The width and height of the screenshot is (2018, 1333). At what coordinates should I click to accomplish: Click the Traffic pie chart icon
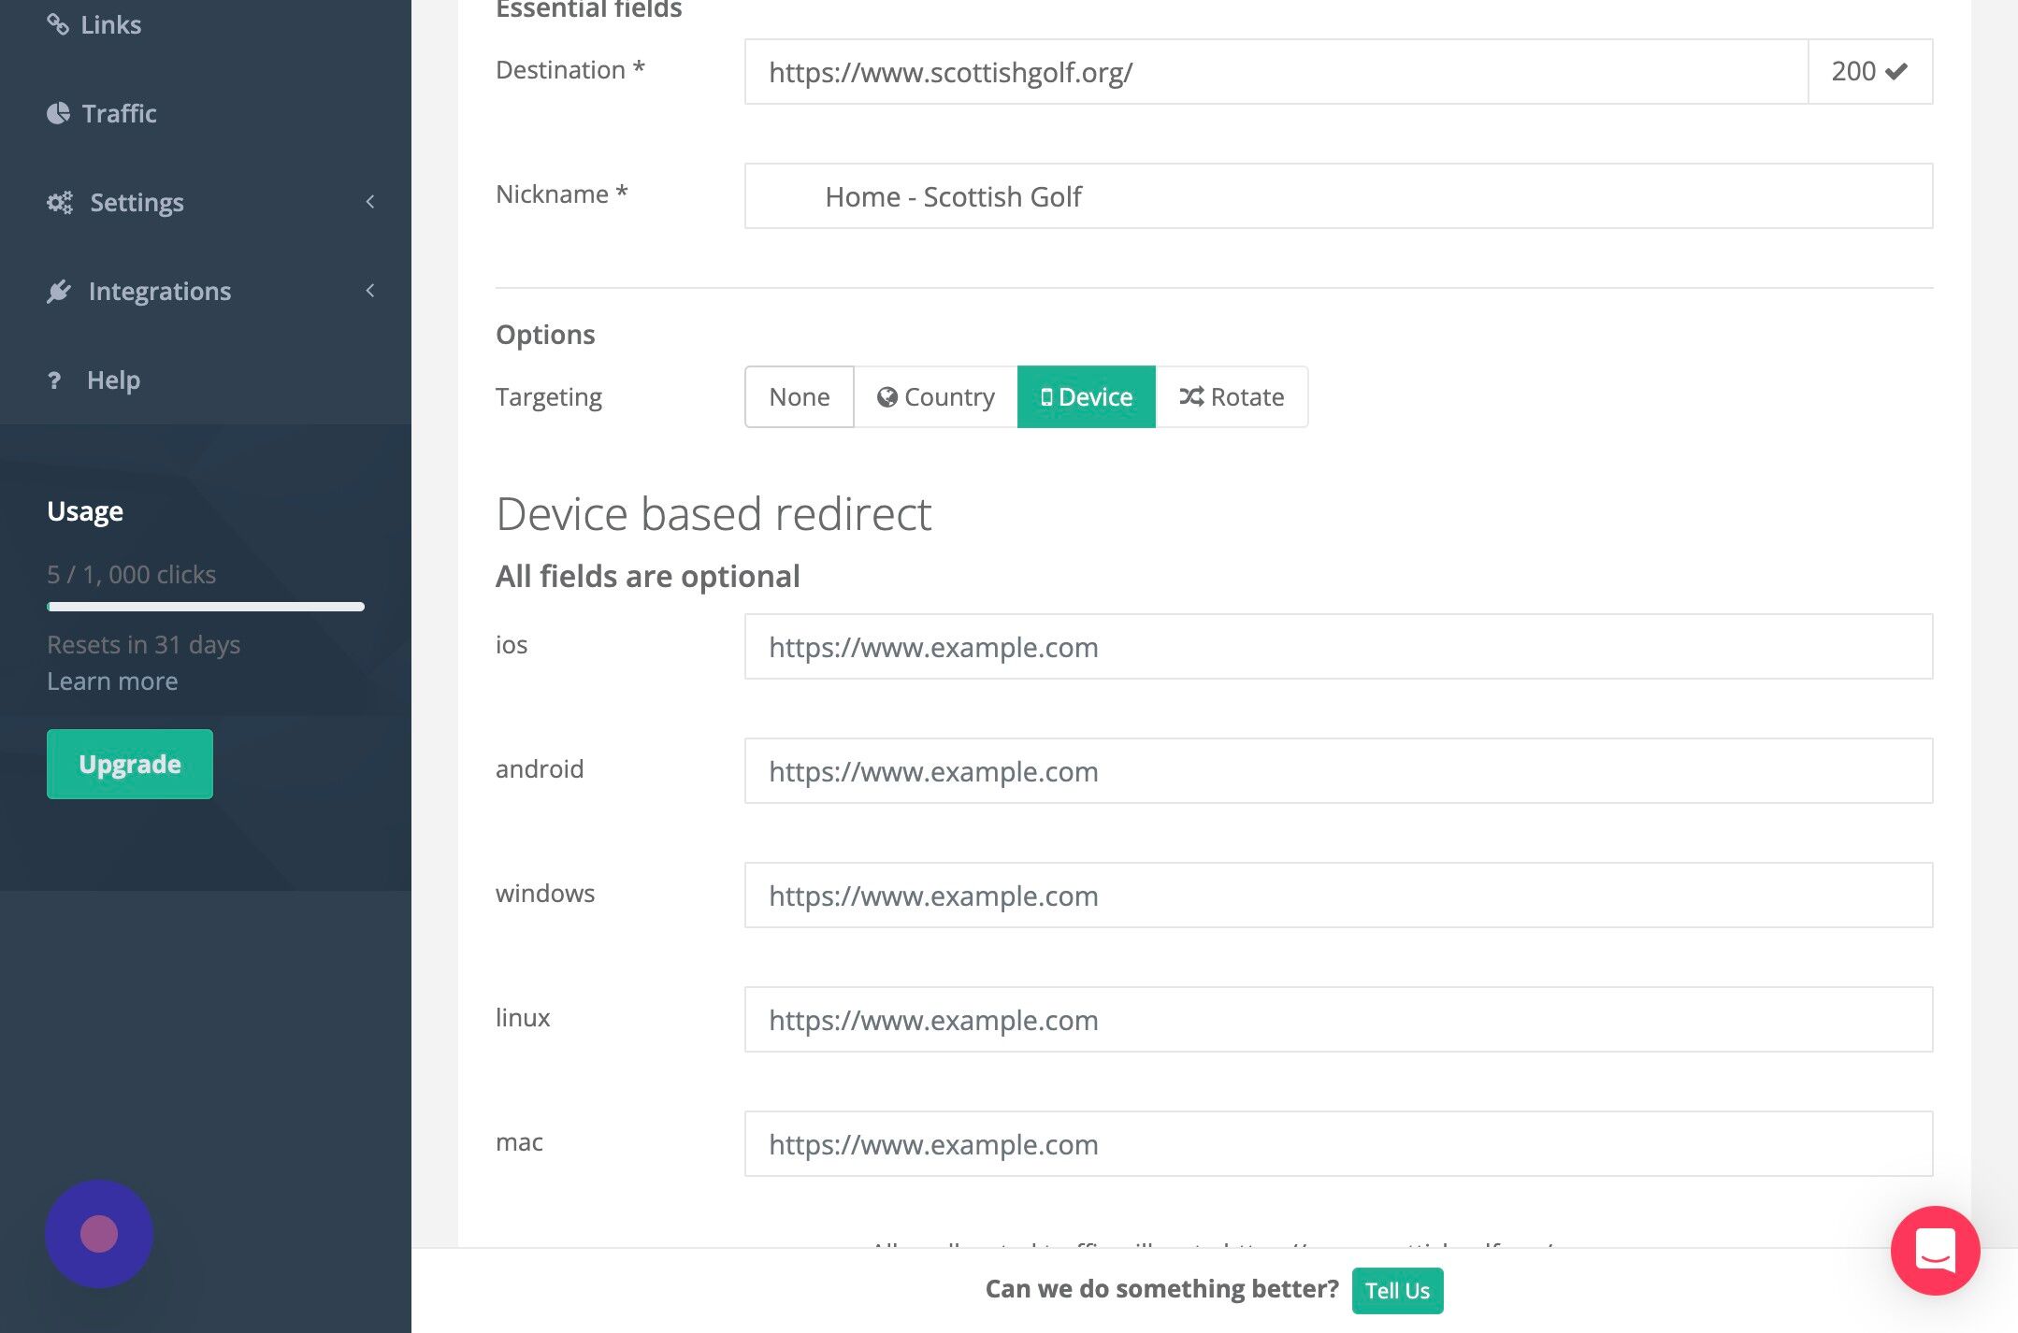pyautogui.click(x=58, y=113)
